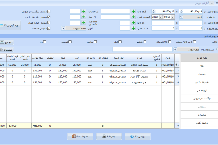Image resolution: width=218 pixels, height=145 pixels.
Task: Select تعمیرات in side list
Action: coord(199,115)
